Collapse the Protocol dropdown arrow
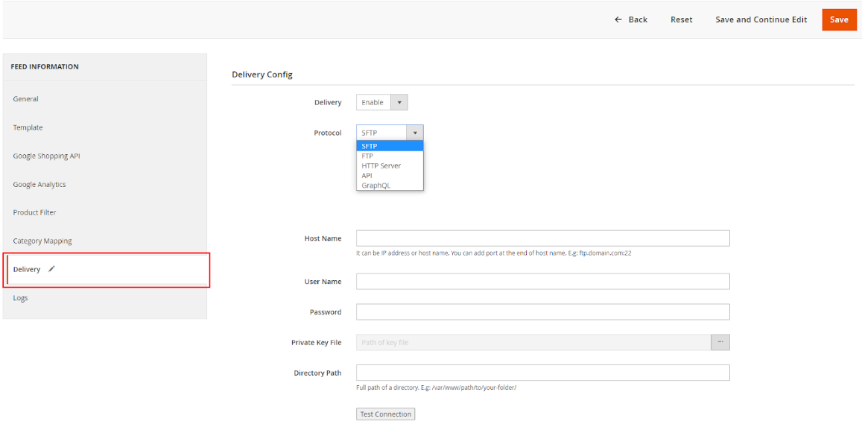 (415, 133)
